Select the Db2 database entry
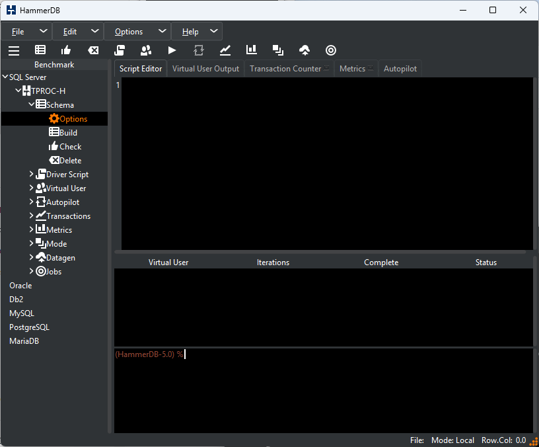 (x=16, y=300)
